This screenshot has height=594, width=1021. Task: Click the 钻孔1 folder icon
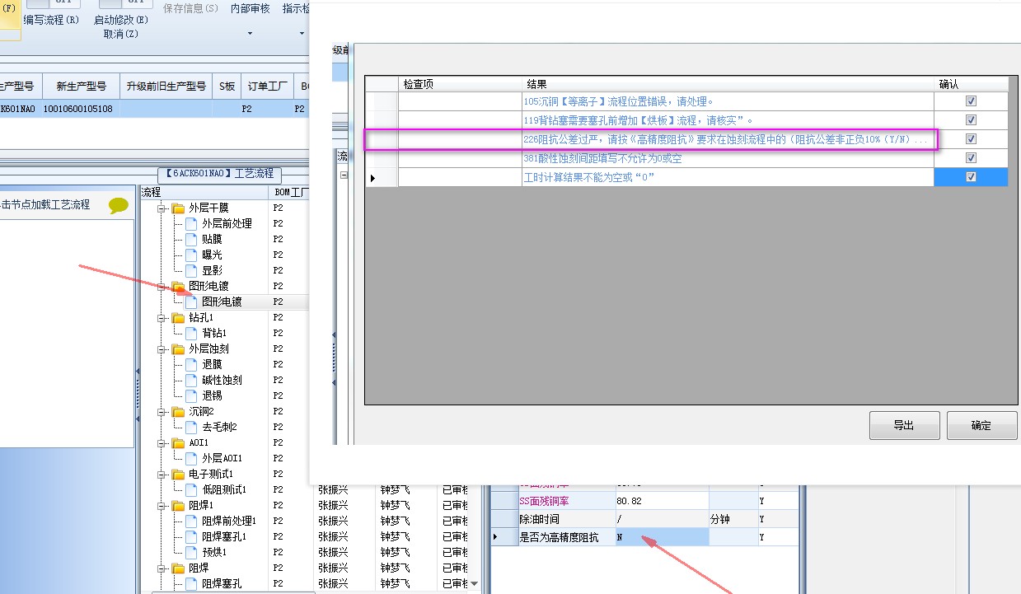(179, 318)
